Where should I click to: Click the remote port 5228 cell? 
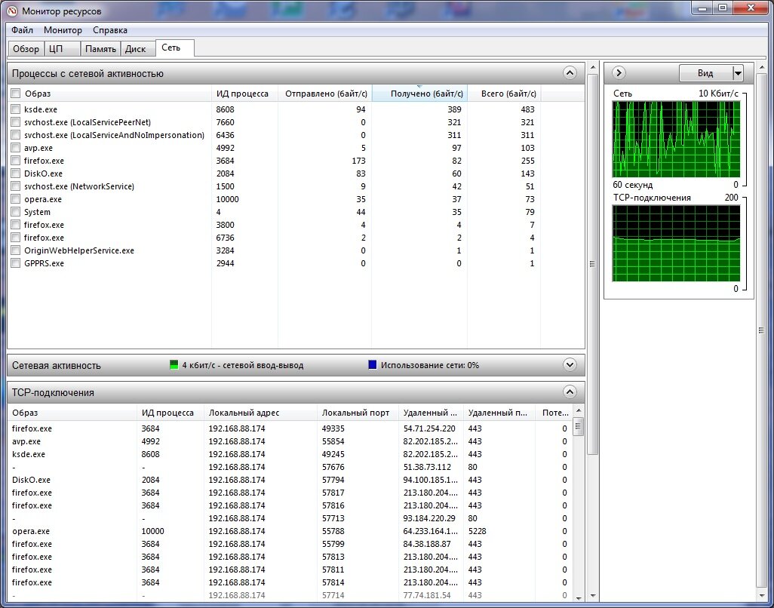pyautogui.click(x=476, y=531)
